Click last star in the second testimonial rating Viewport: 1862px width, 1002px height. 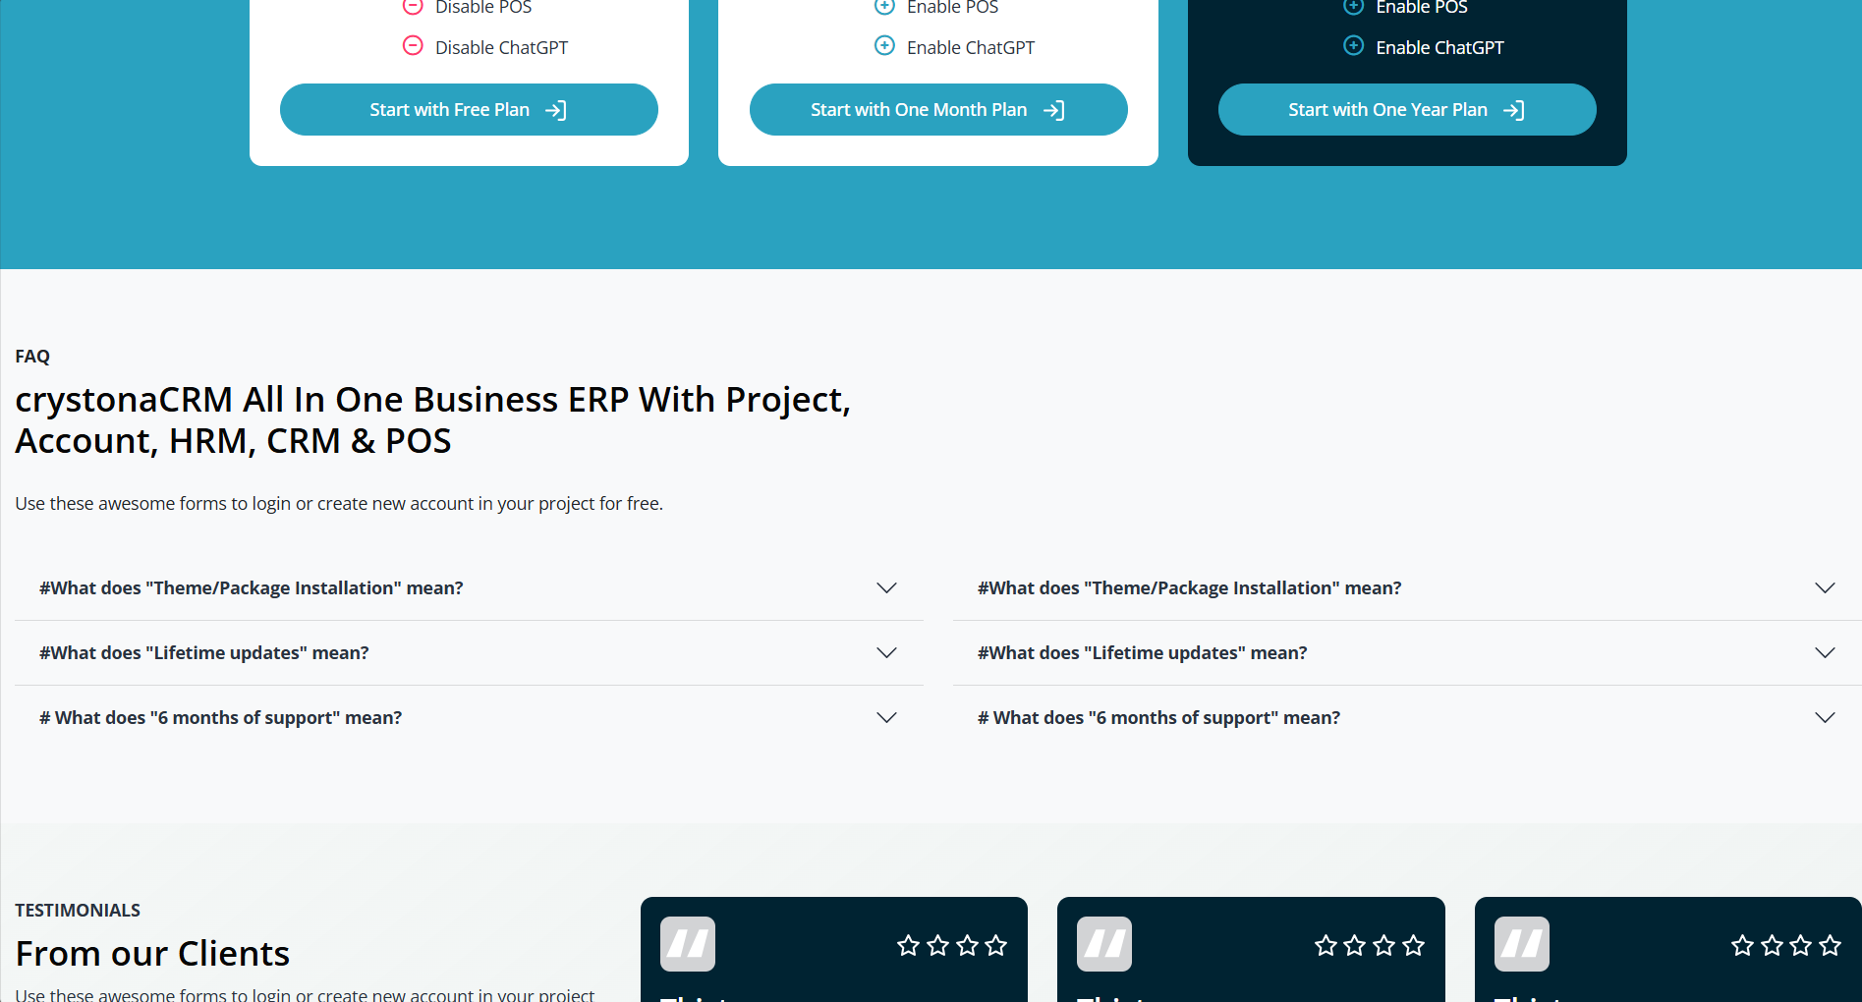coord(1413,945)
